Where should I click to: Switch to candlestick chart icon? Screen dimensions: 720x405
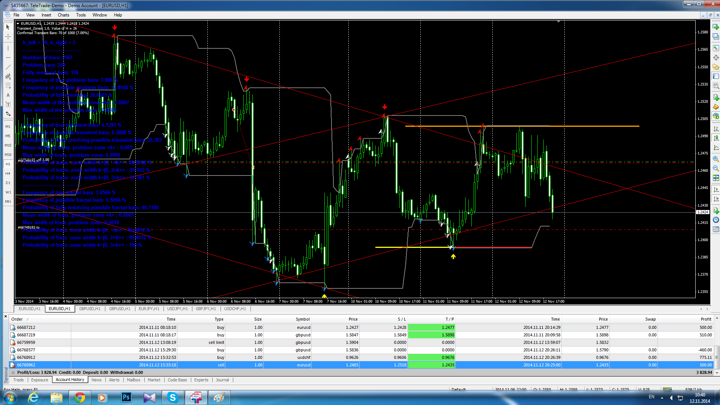click(x=715, y=138)
